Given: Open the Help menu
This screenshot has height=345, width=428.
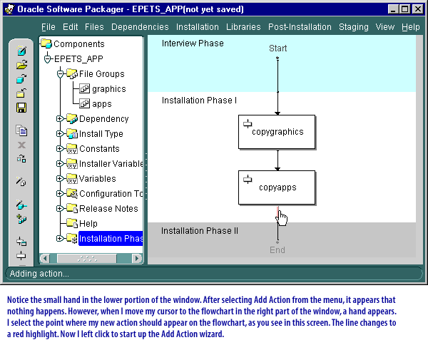Looking at the screenshot, I should tap(411, 27).
